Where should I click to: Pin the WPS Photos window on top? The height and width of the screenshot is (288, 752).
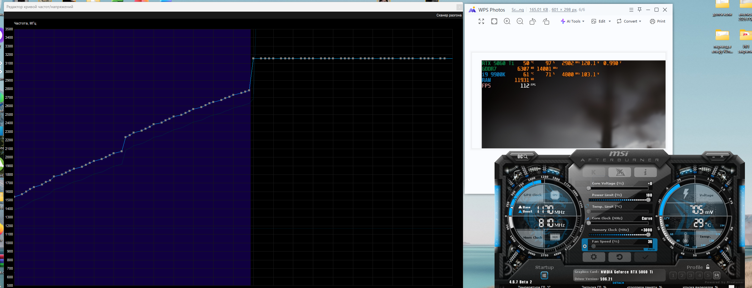[x=639, y=10]
